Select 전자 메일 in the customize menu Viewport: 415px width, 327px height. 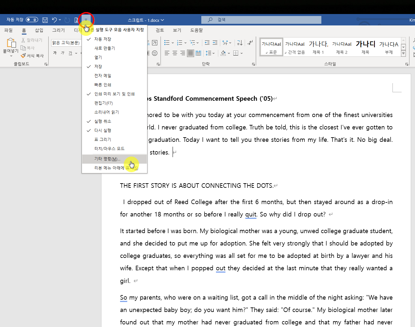click(115, 76)
